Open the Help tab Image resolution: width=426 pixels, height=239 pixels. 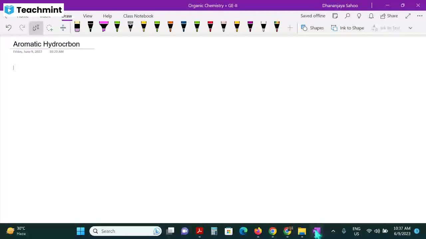[x=107, y=16]
